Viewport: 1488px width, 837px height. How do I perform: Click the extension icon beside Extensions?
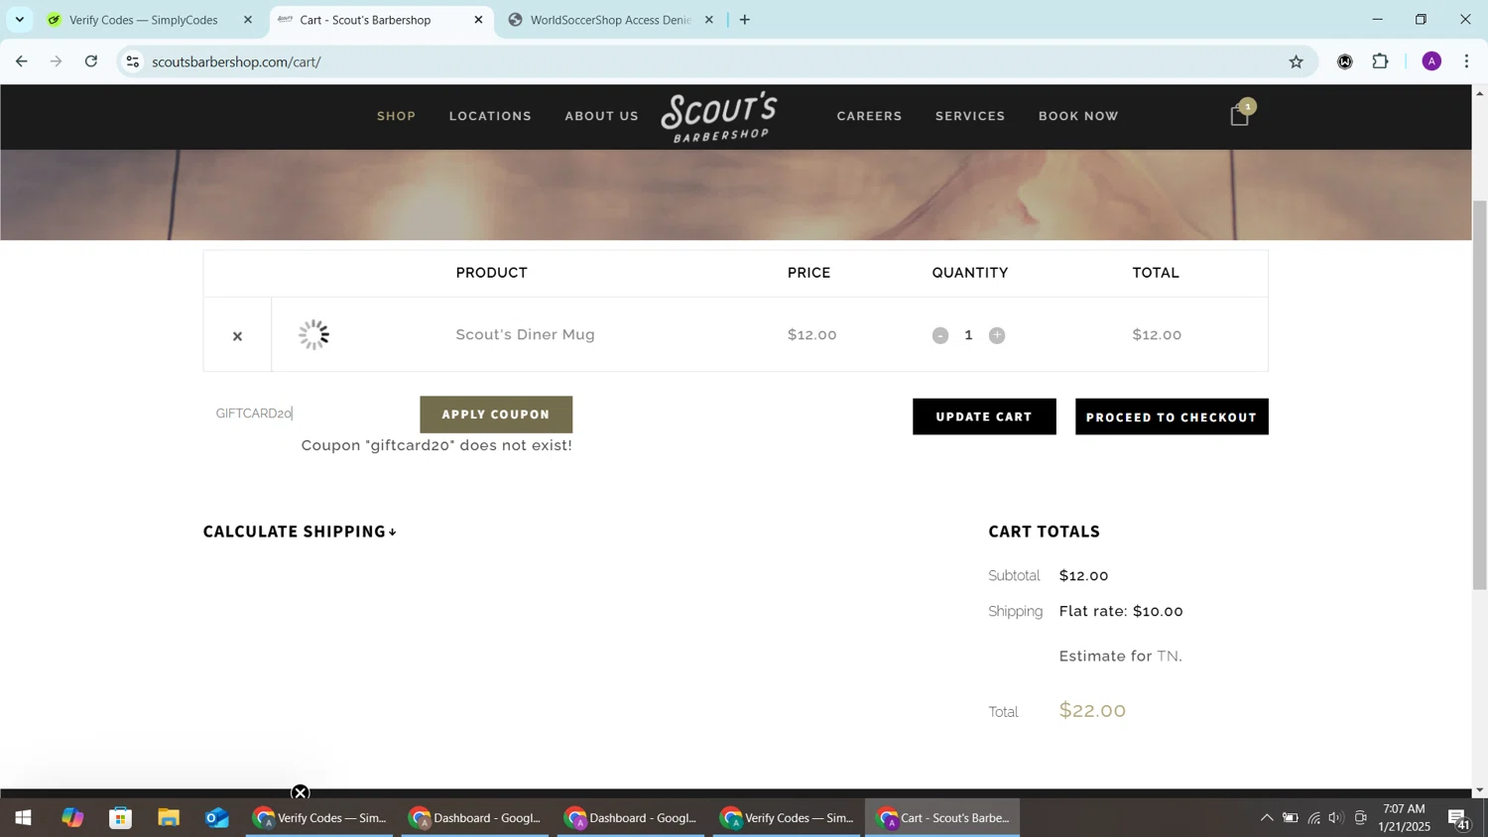pyautogui.click(x=1345, y=61)
